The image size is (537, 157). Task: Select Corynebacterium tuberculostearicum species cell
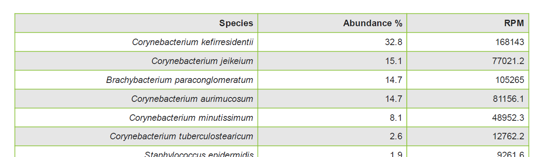[x=136, y=136]
